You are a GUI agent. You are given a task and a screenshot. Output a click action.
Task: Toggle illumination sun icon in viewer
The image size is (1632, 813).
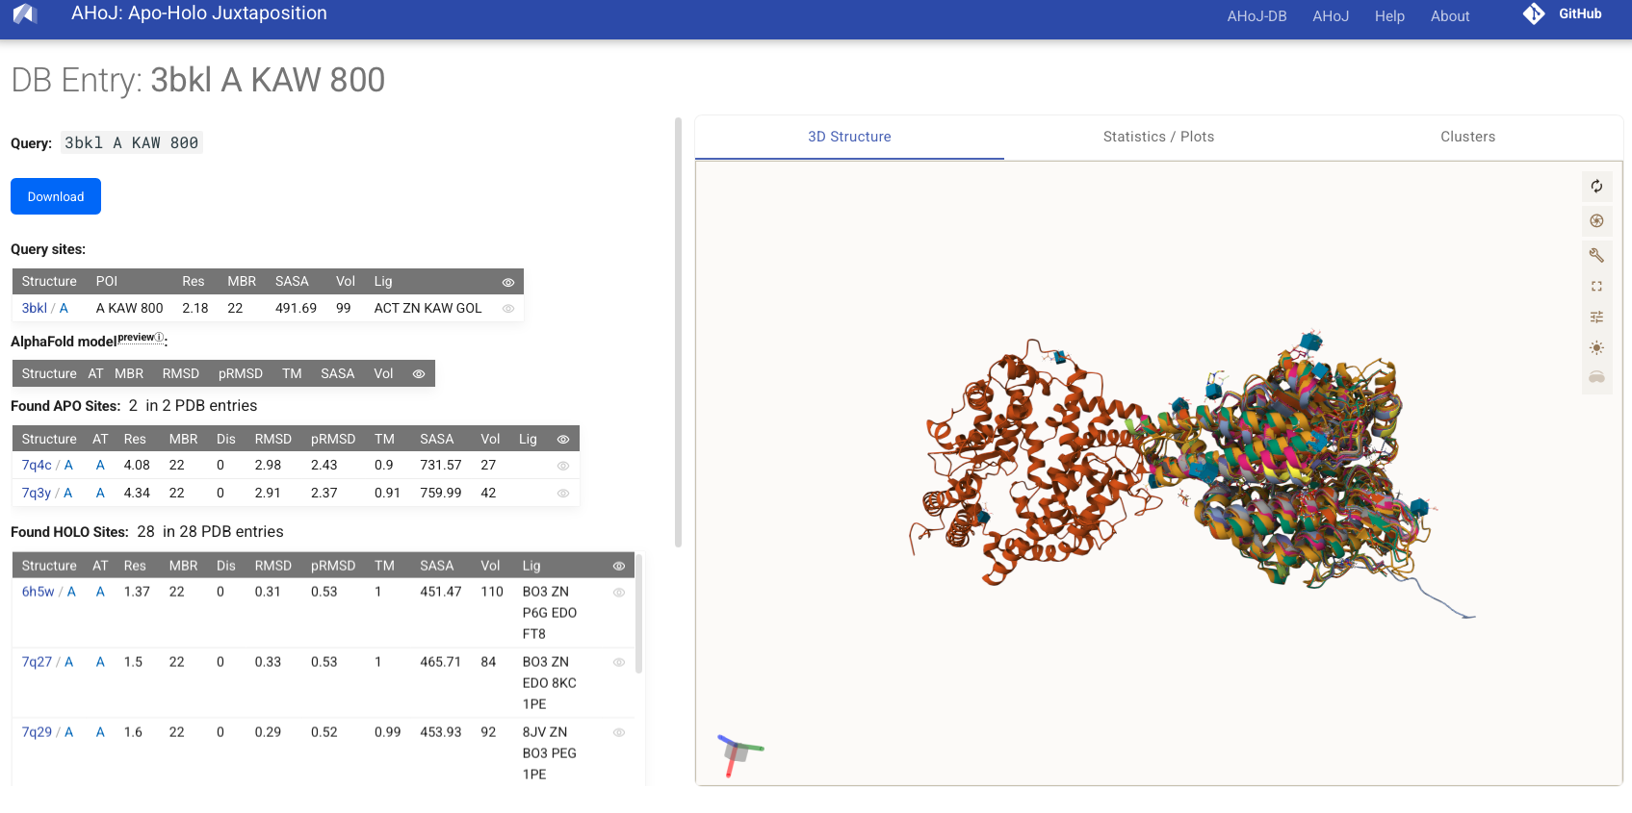pos(1596,347)
